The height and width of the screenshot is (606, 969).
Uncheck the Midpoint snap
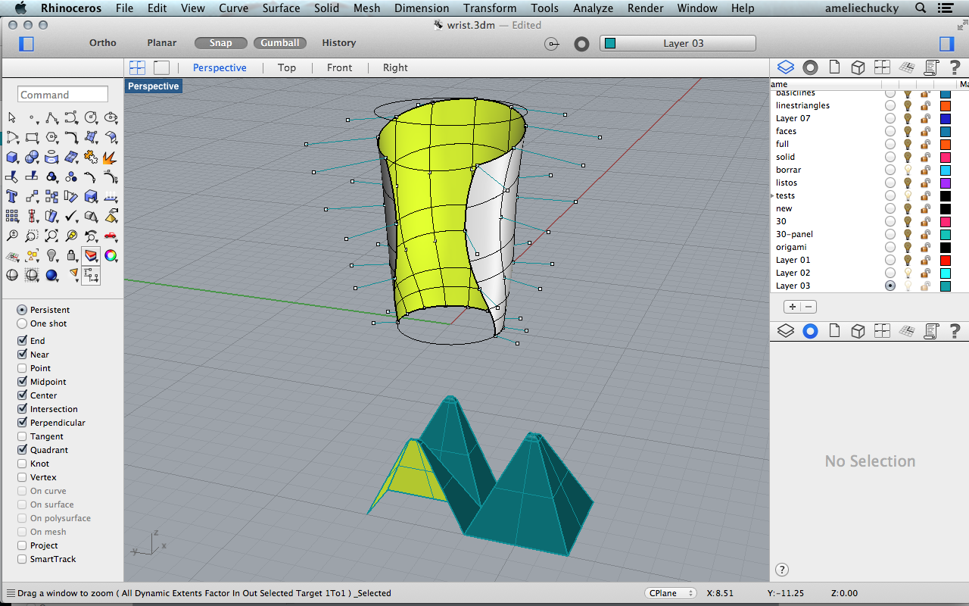click(x=23, y=382)
